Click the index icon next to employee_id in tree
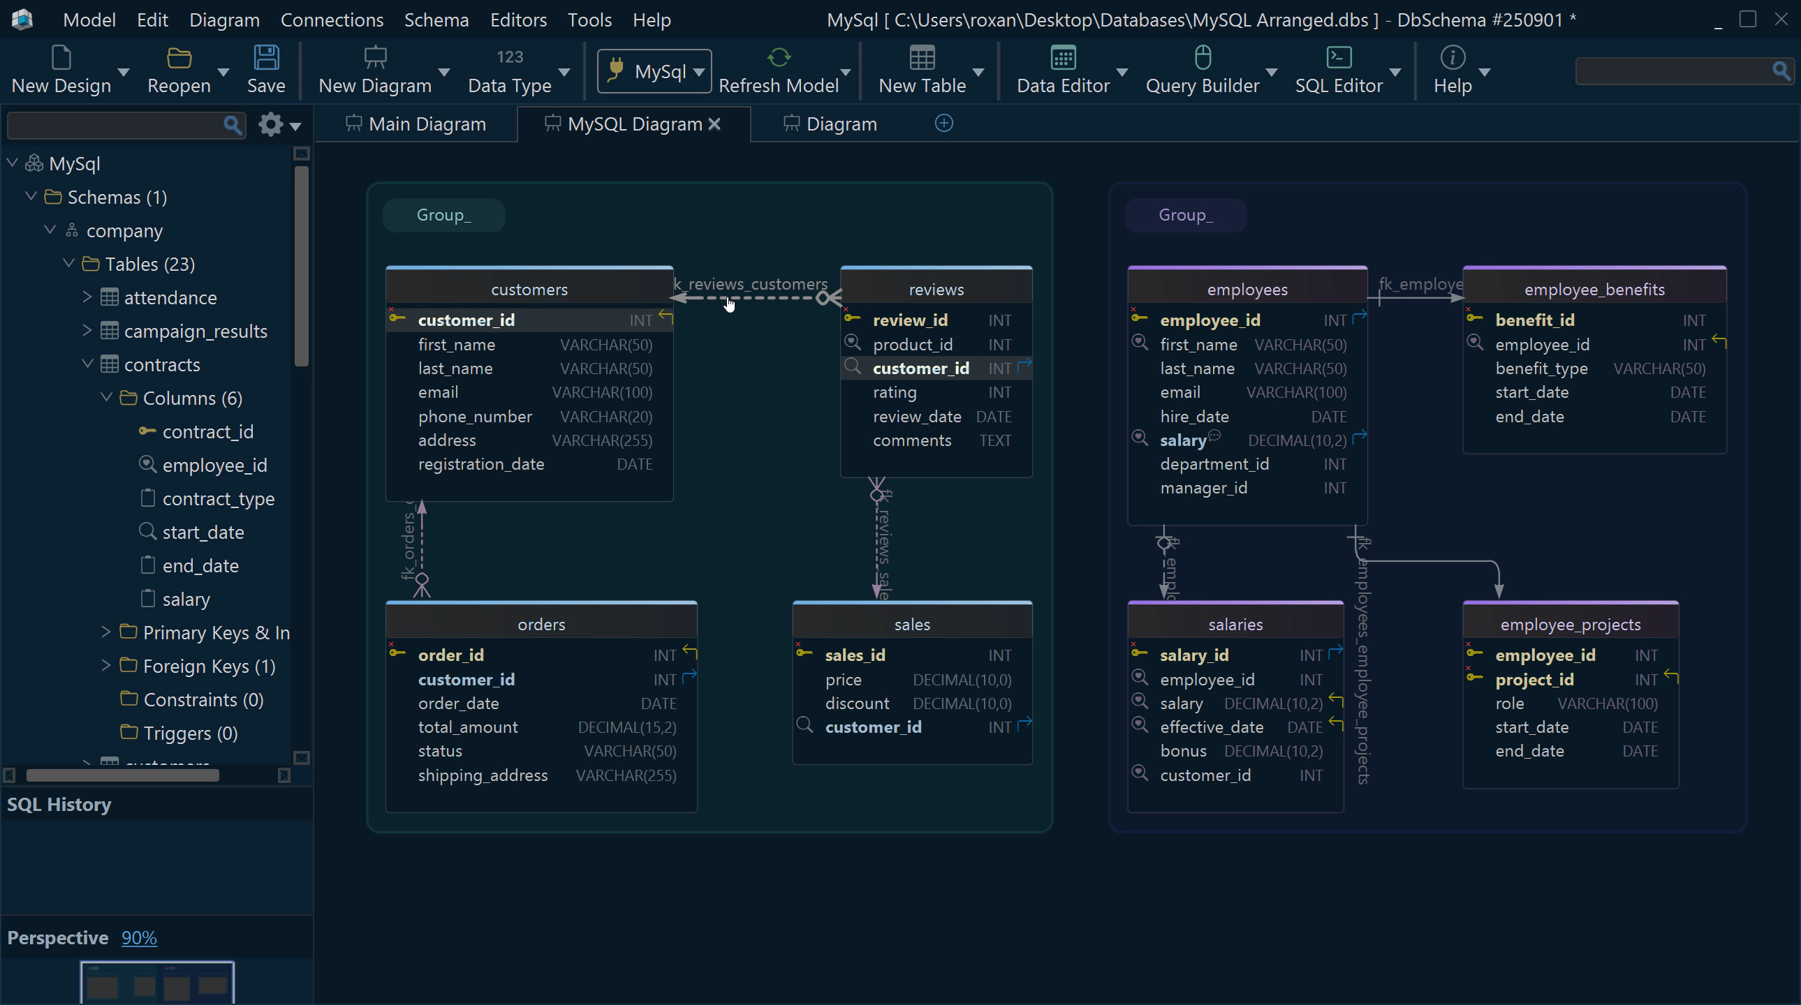Viewport: 1801px width, 1005px height. [x=147, y=464]
